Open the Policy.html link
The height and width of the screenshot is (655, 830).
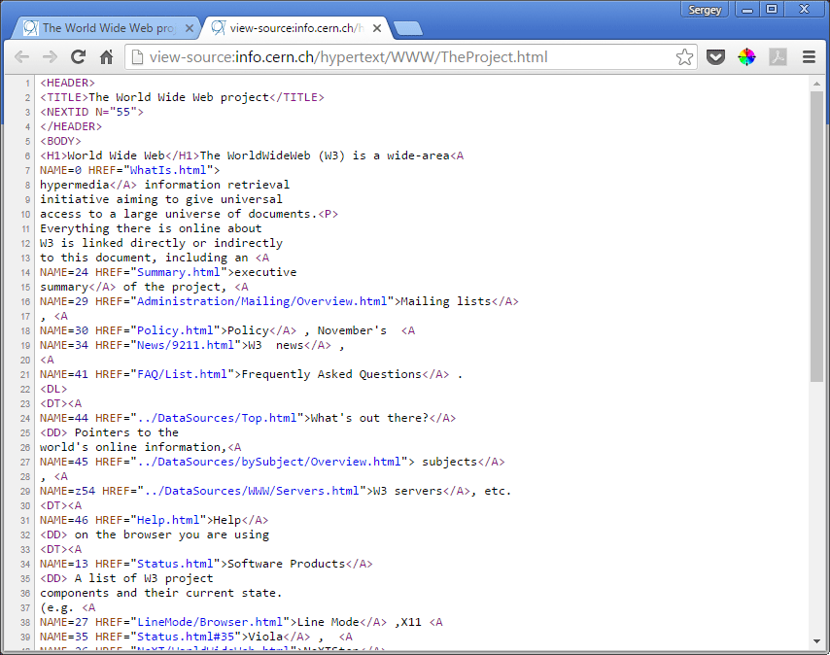pyautogui.click(x=175, y=330)
